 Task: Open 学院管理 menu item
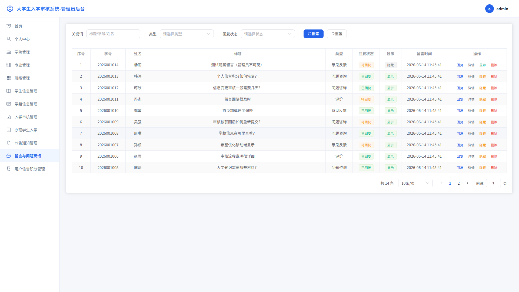(x=29, y=52)
